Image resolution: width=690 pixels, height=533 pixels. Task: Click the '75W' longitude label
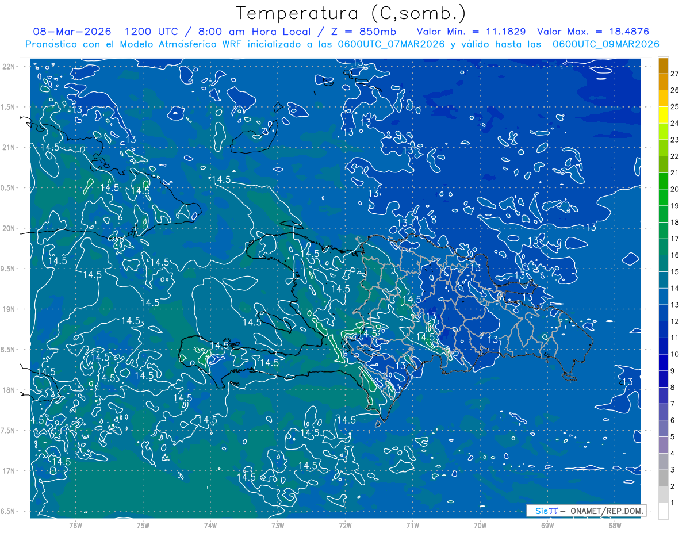pyautogui.click(x=143, y=525)
